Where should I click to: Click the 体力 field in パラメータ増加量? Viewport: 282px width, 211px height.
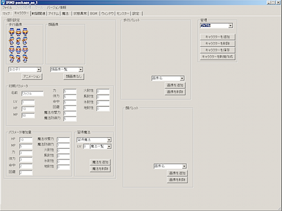26,159
